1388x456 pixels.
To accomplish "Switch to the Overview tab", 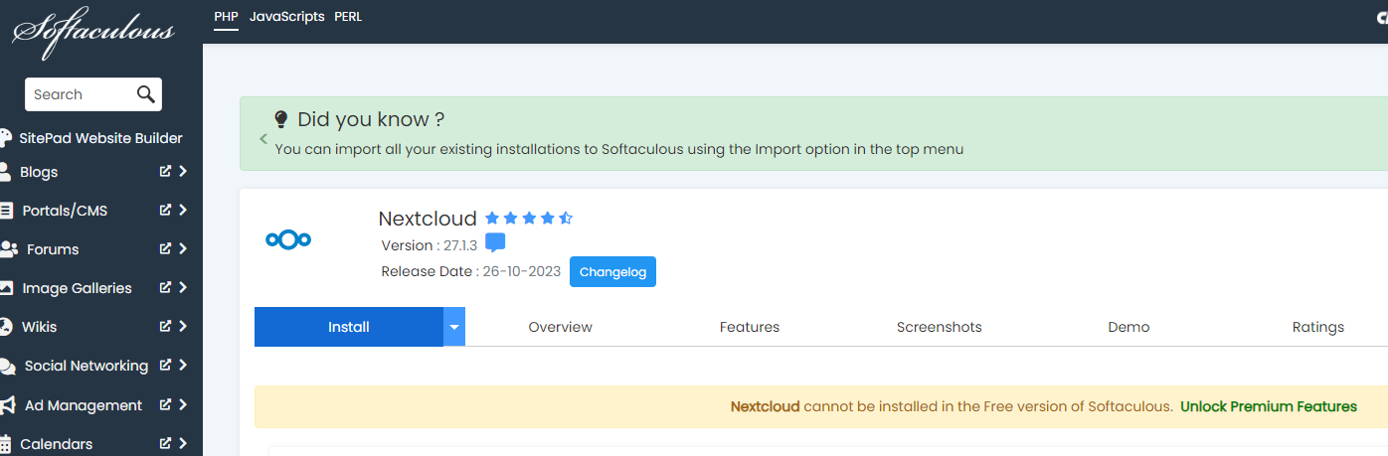I will click(x=560, y=327).
